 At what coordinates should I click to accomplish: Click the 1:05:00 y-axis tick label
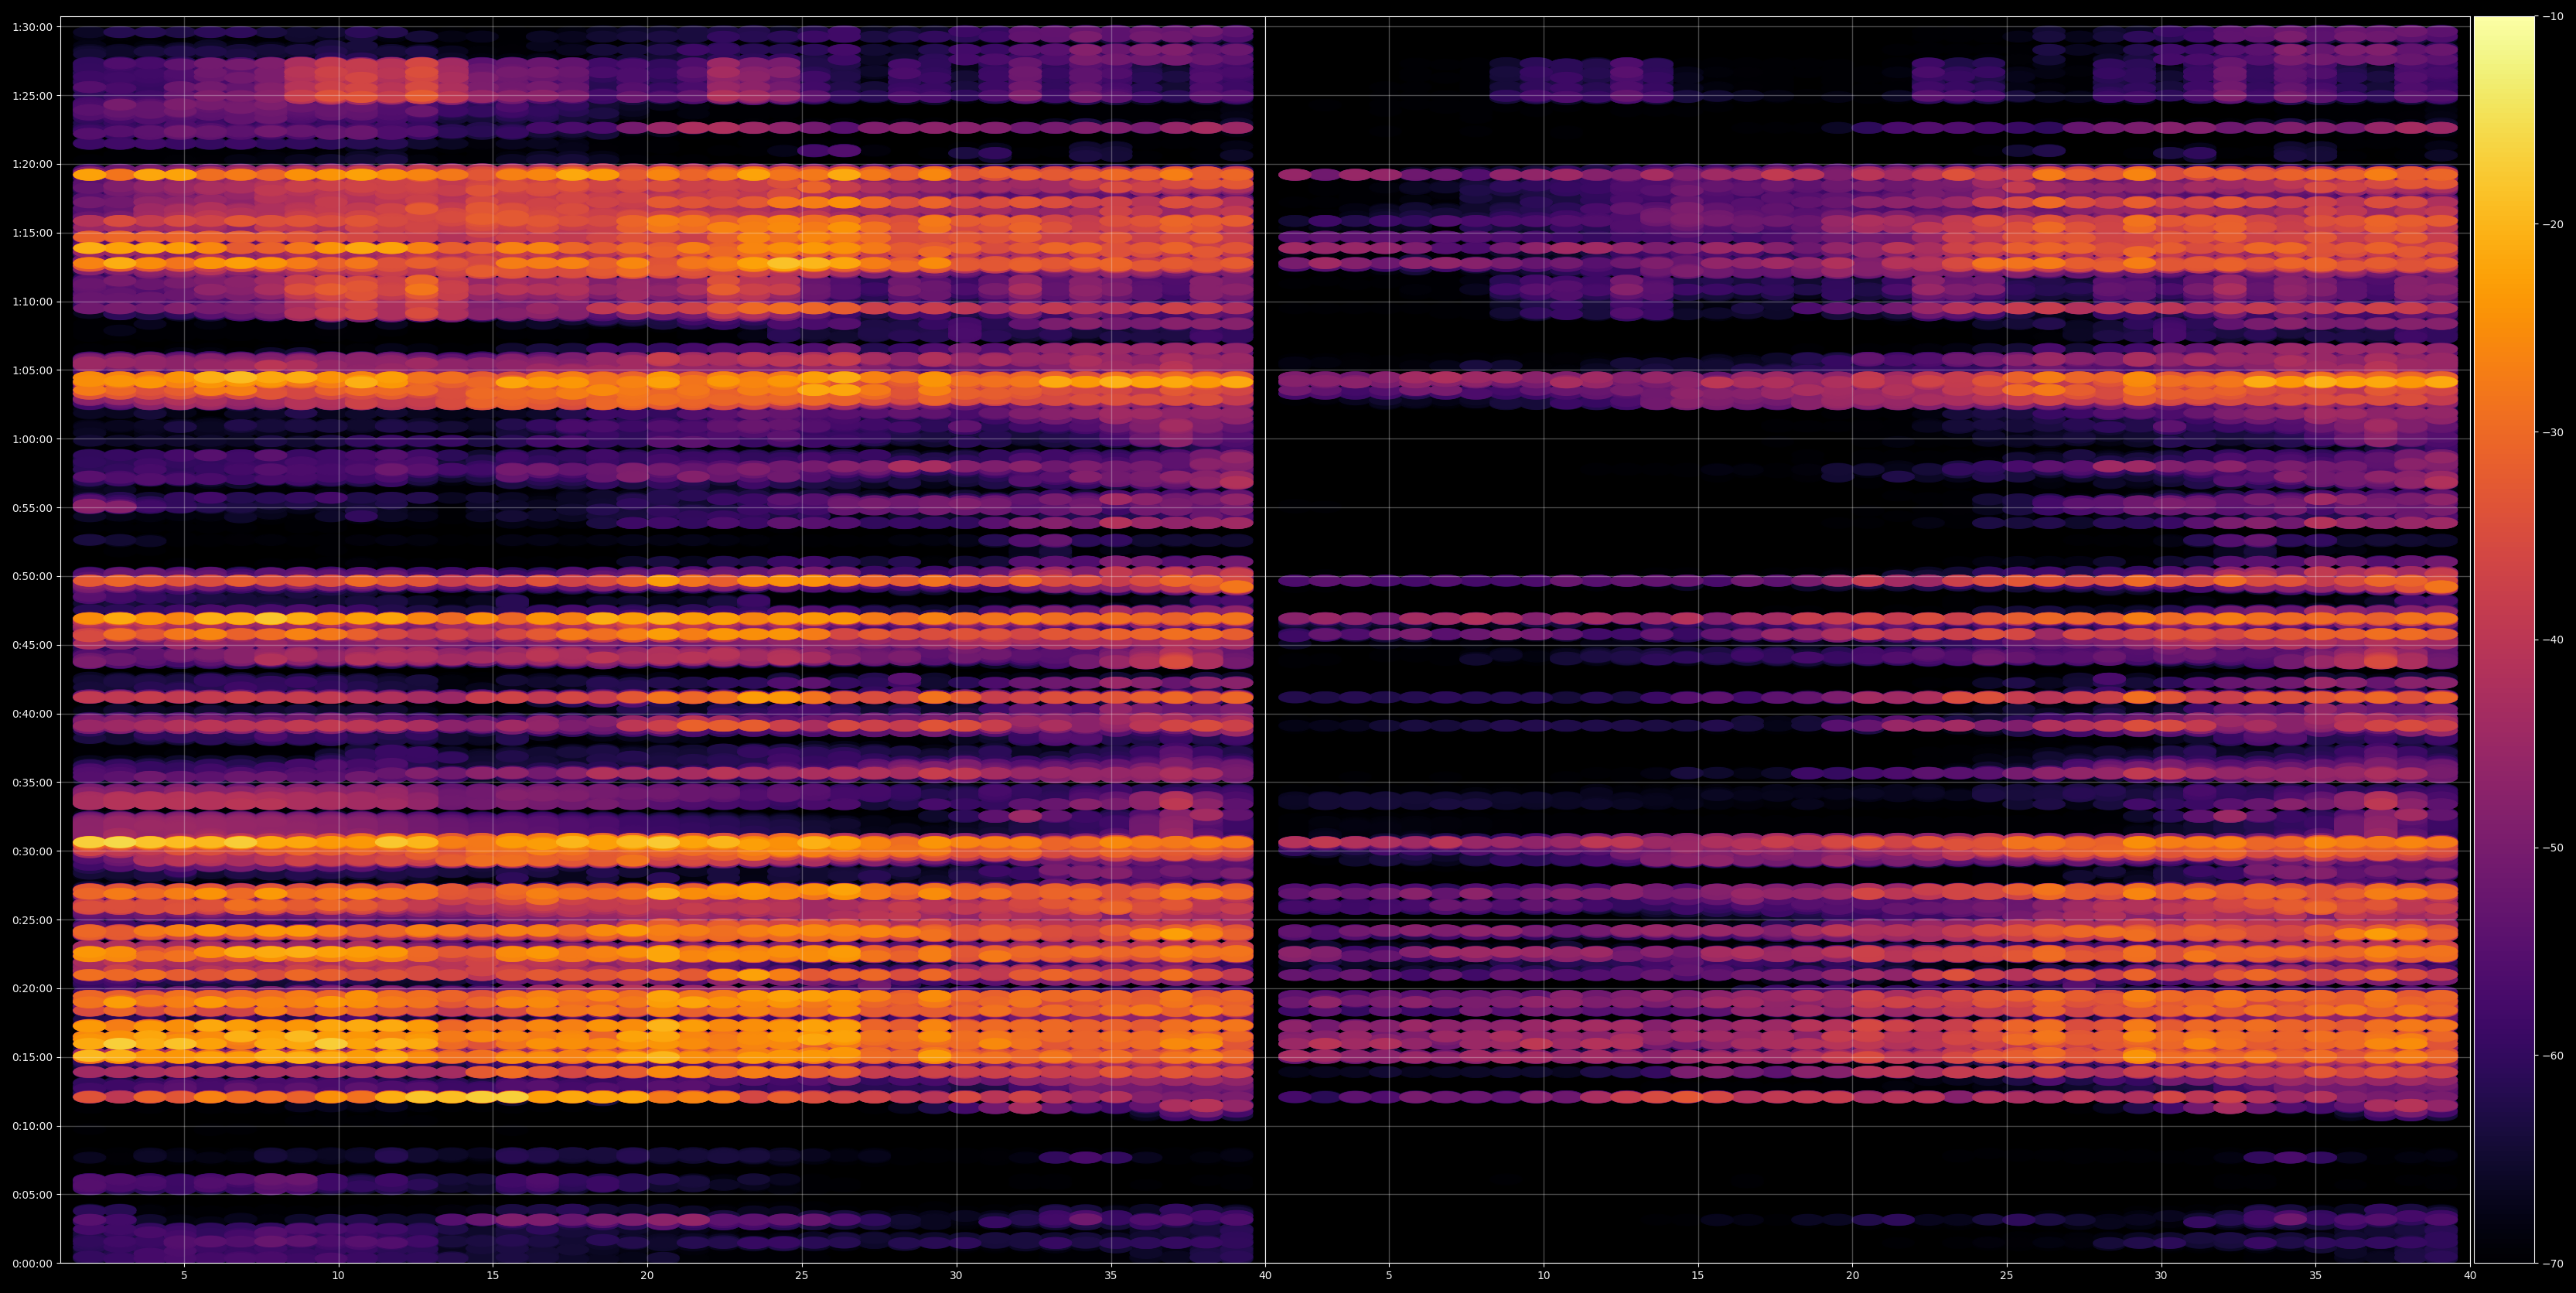[32, 370]
